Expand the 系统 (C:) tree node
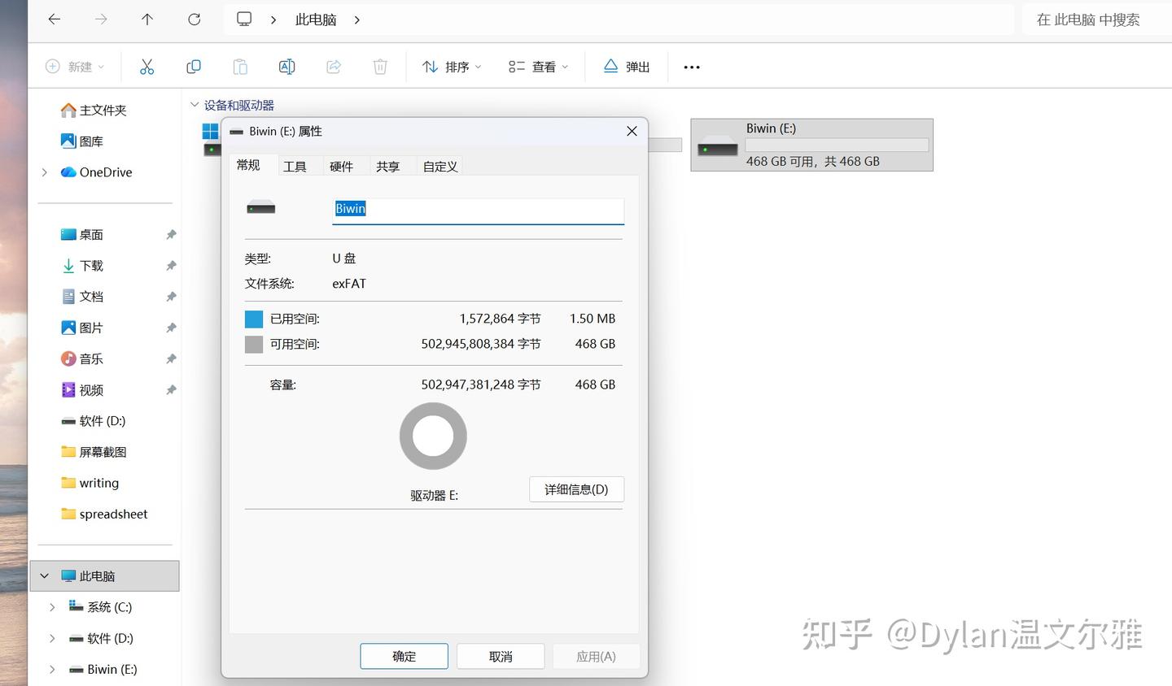The height and width of the screenshot is (686, 1172). pos(52,607)
